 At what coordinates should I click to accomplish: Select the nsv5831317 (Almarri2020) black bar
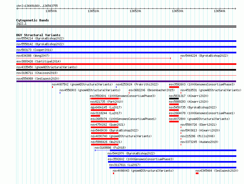click(x=174, y=99)
